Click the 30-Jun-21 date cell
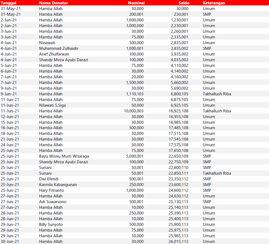The width and height of the screenshot is (269, 244). point(10,242)
